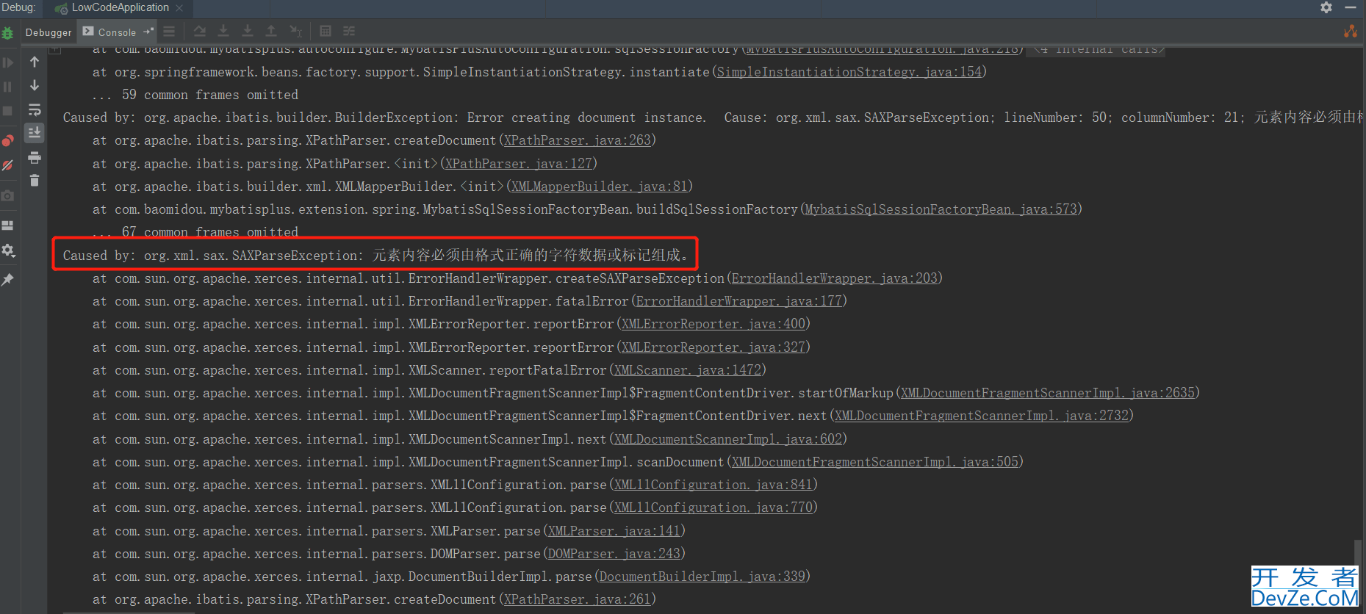The width and height of the screenshot is (1366, 614).
Task: Open the XMLDocumentFragmentScannerImpl.java:2635 link
Action: click(x=1047, y=393)
